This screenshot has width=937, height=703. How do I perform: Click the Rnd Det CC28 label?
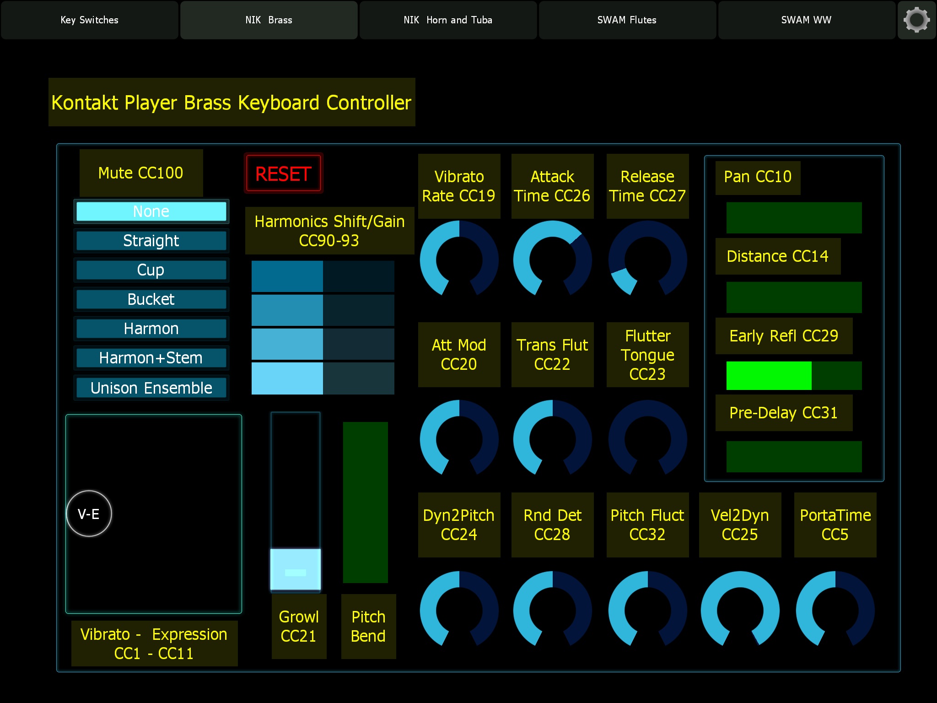click(x=553, y=525)
